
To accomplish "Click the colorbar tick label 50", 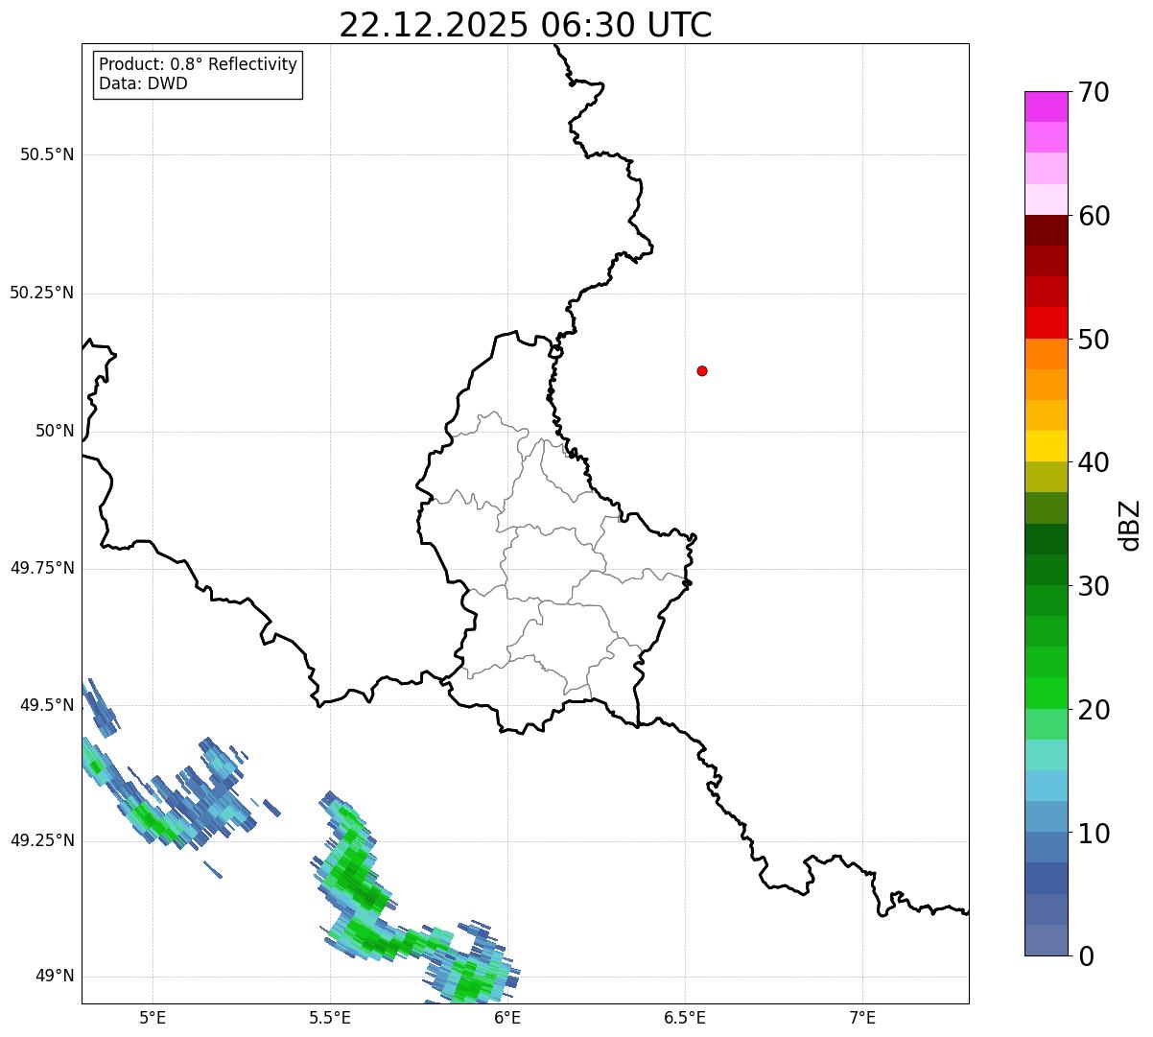I will click(1094, 340).
